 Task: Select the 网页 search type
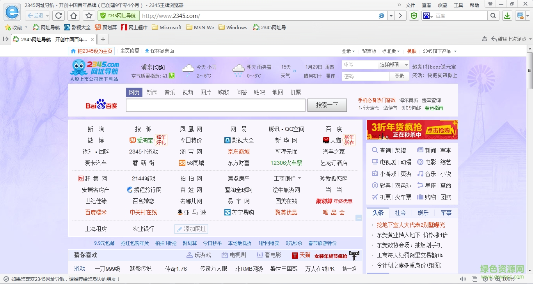point(134,92)
